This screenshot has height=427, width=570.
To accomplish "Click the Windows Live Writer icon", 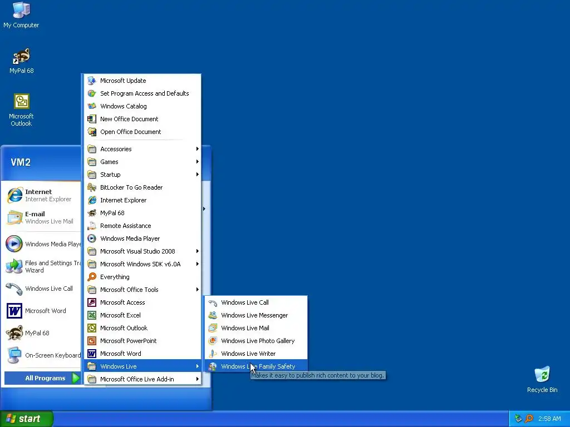I will pos(213,354).
